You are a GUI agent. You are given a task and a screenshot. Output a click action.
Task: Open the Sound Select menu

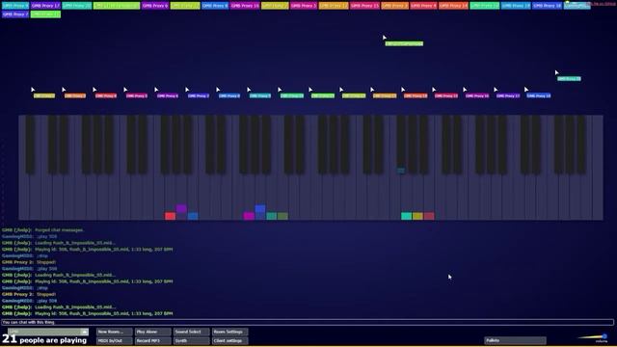[191, 332]
